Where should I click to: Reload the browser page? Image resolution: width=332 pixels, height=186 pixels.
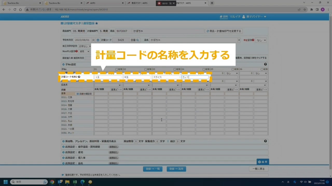(15, 10)
